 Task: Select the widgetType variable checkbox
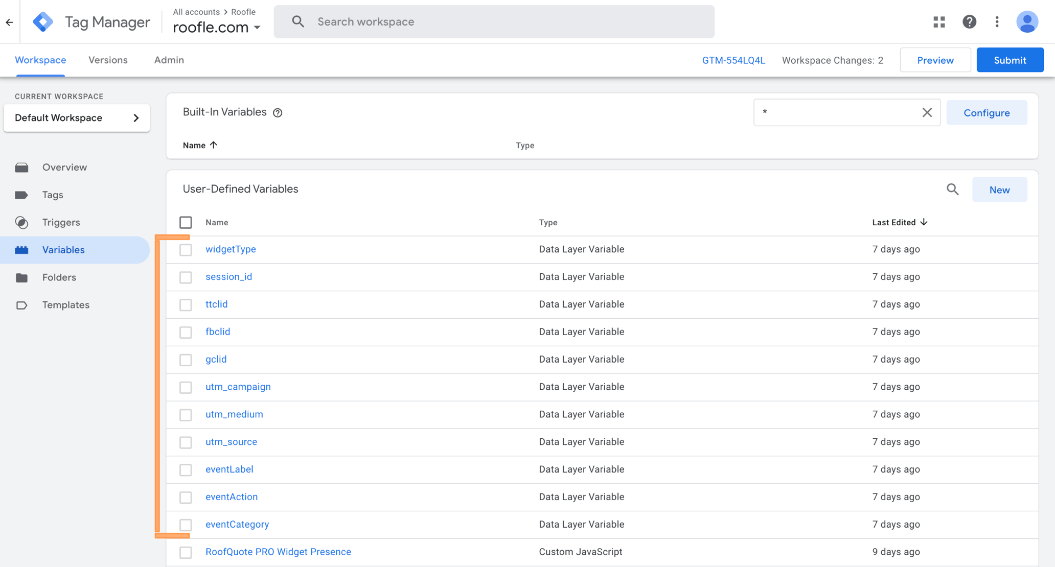click(x=186, y=250)
